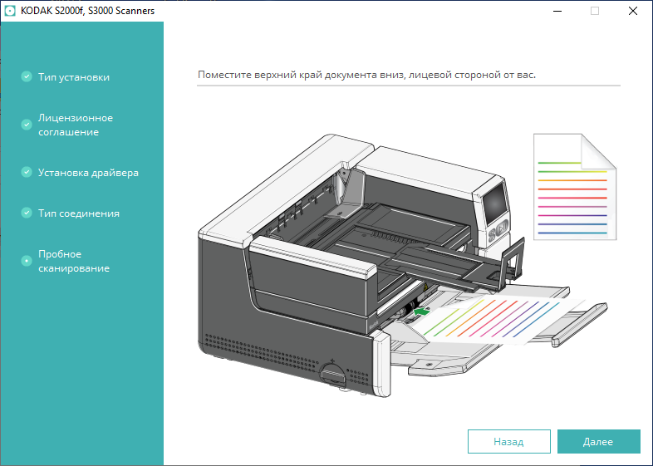
Task: Click the instruction text about placing the document
Action: click(366, 75)
